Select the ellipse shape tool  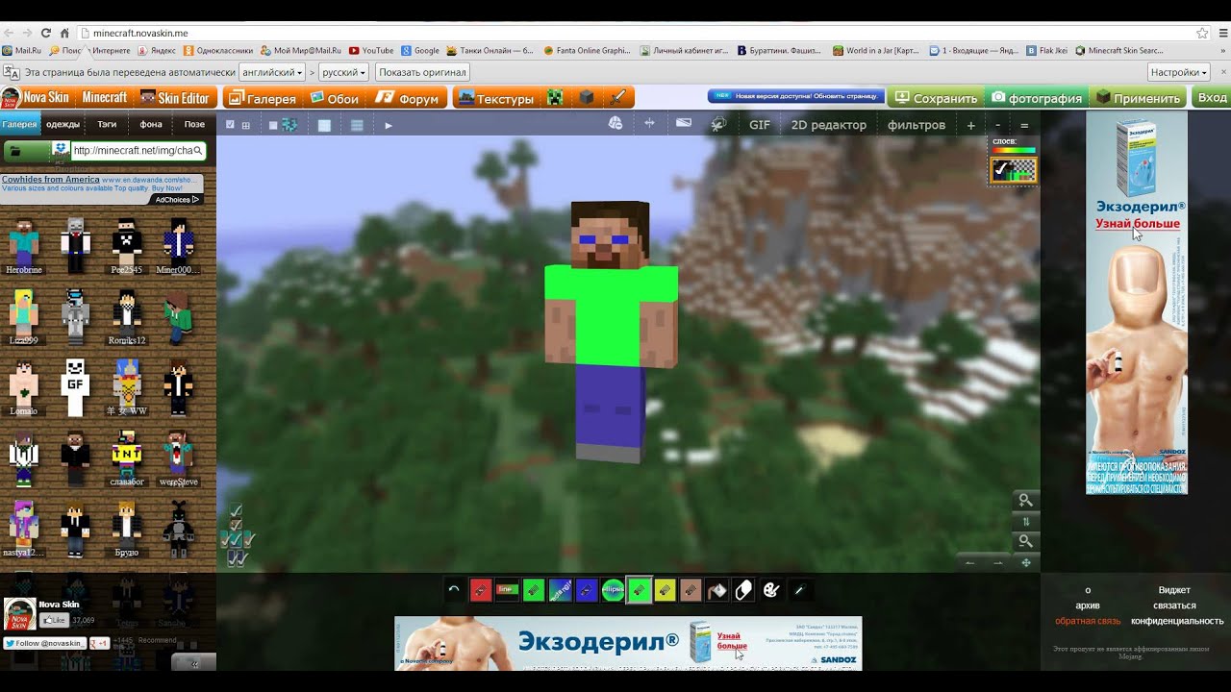pyautogui.click(x=613, y=591)
